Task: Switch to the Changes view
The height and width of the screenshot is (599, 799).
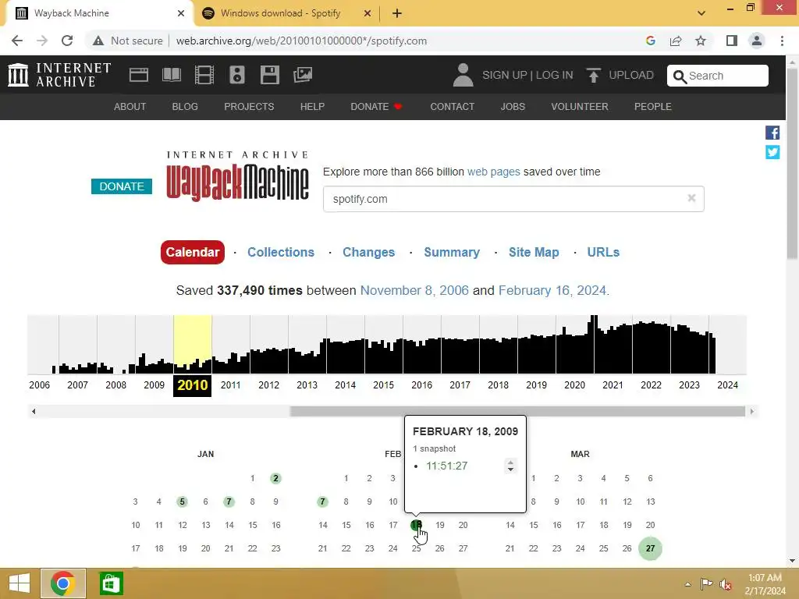Action: point(369,252)
